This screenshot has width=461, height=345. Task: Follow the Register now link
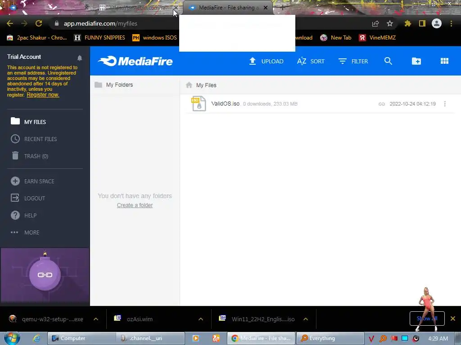click(43, 95)
